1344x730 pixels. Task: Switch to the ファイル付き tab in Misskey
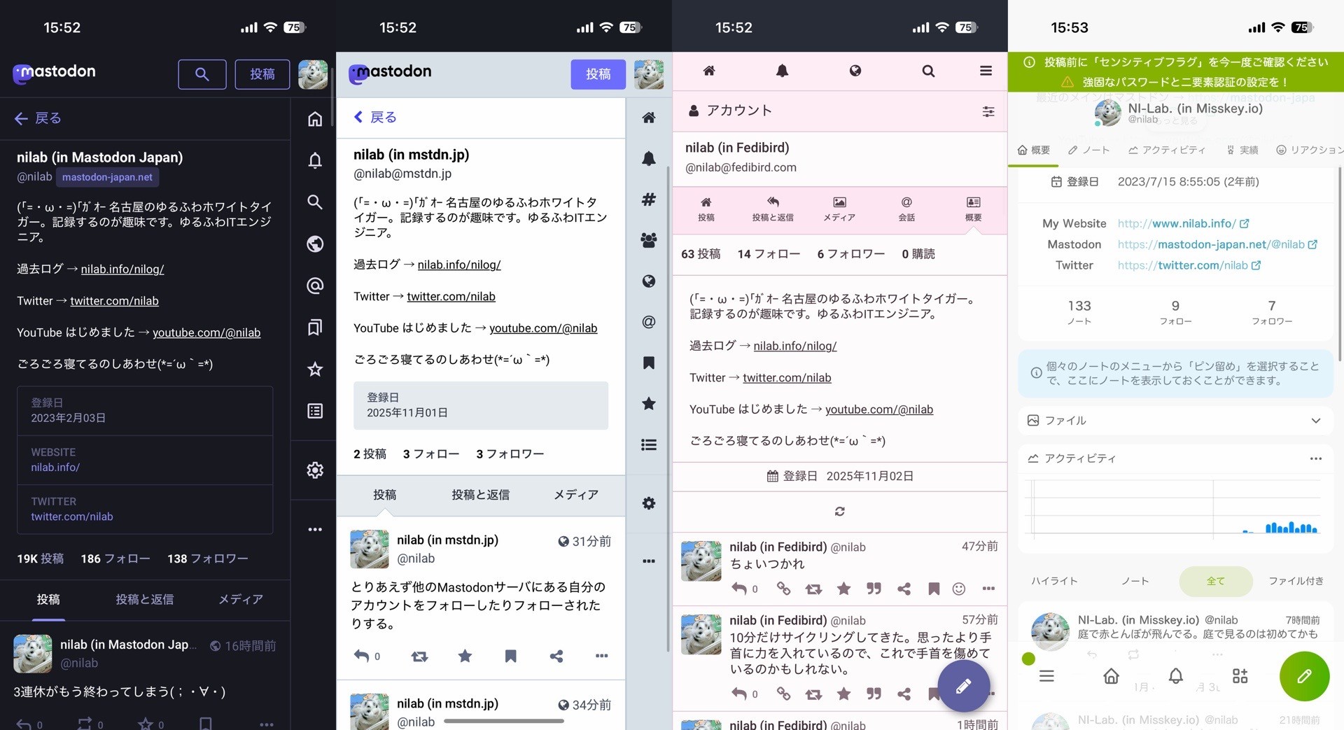1296,581
